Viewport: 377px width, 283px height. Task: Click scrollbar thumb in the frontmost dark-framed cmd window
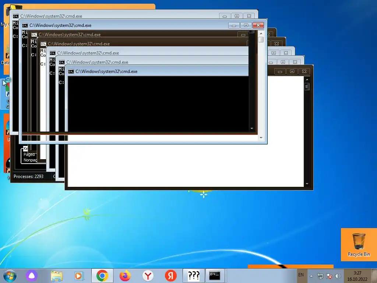point(307,86)
